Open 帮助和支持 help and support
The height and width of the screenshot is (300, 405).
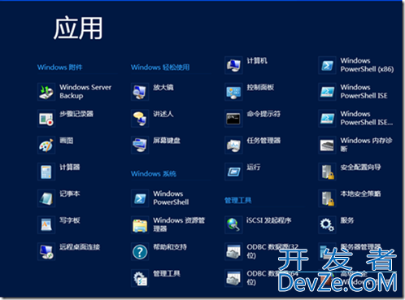click(159, 251)
